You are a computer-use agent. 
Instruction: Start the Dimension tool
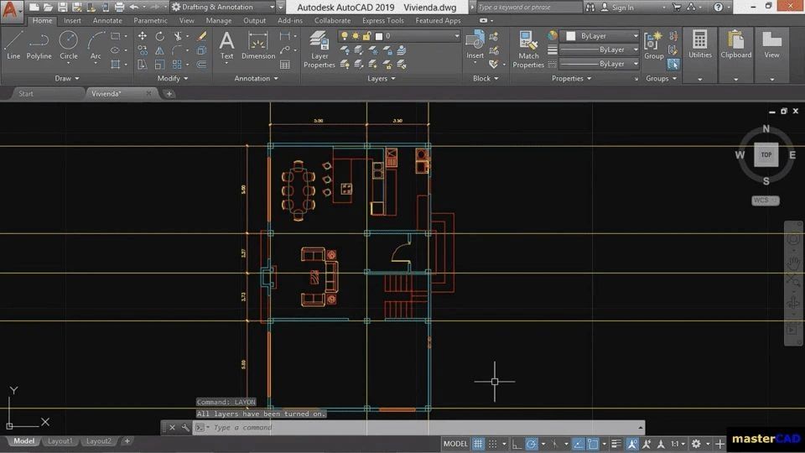[x=257, y=45]
